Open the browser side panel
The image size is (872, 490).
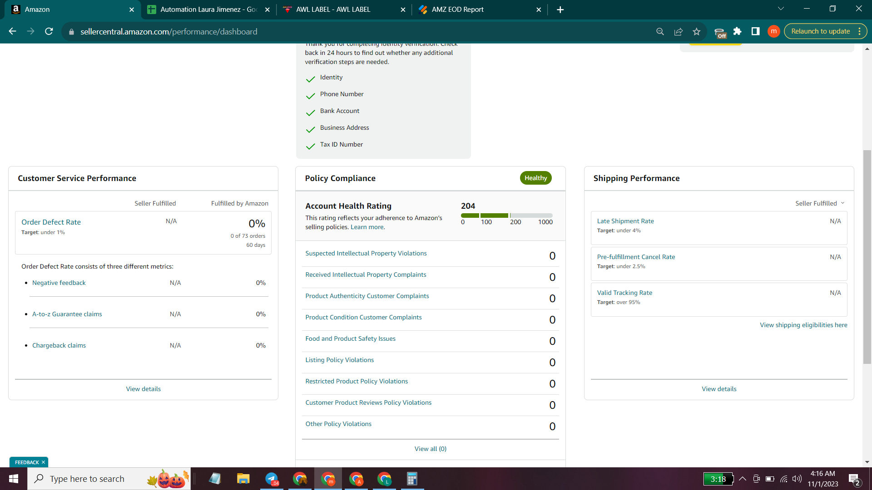(756, 31)
